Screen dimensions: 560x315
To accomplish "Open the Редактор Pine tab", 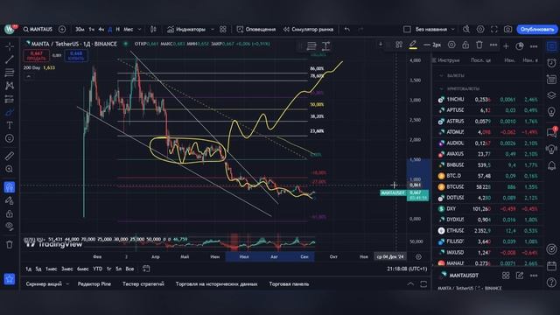I will [x=94, y=283].
